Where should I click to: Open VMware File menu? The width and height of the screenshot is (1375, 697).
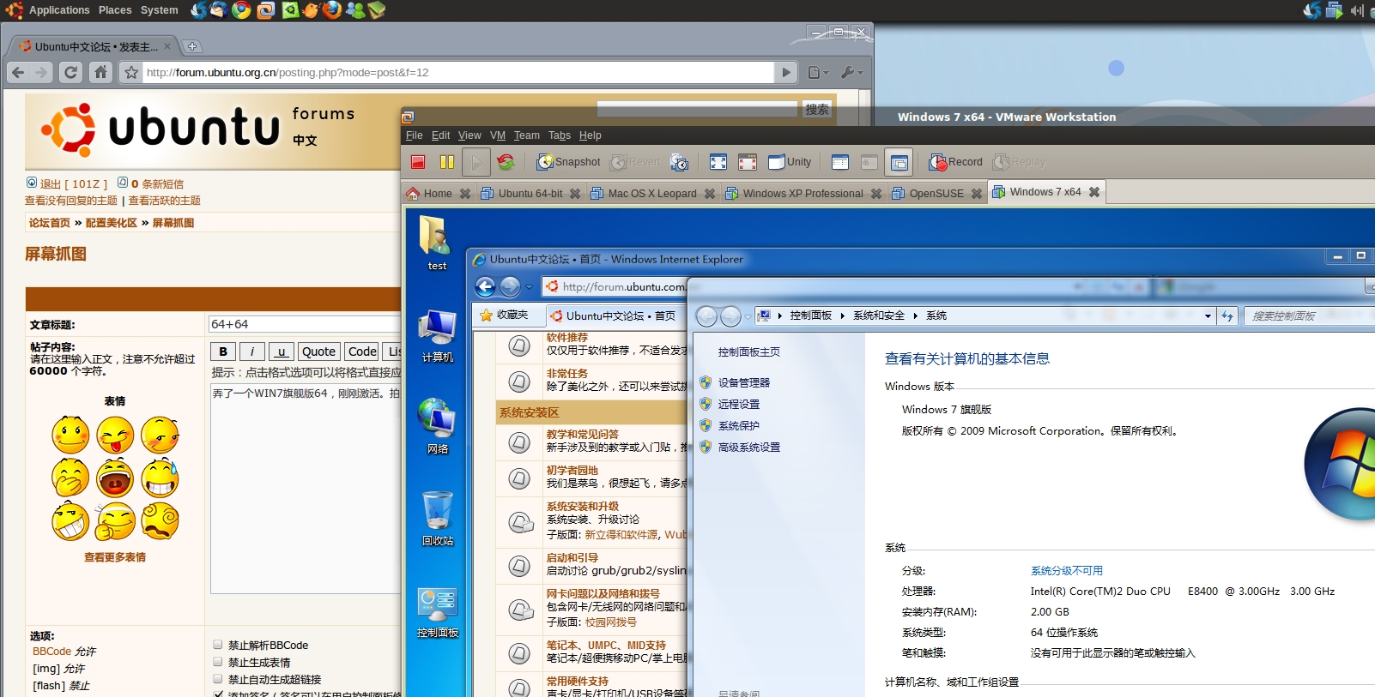414,135
